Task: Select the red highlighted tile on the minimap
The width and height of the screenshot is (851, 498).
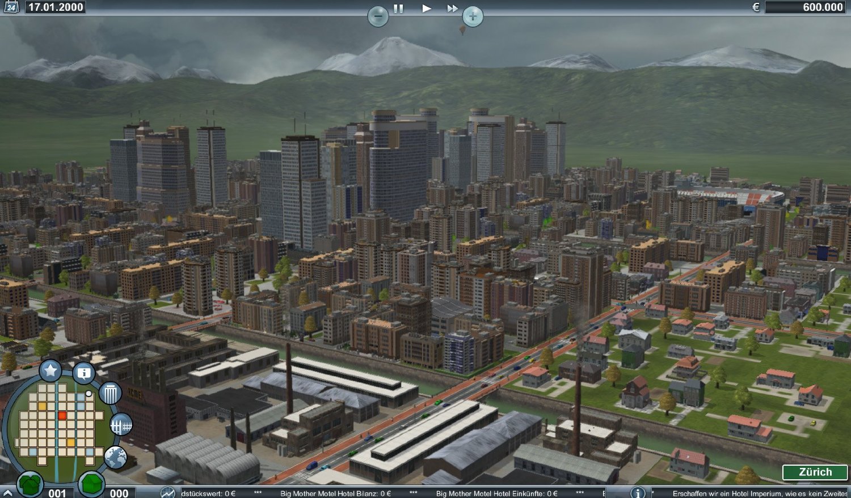Action: click(x=62, y=415)
